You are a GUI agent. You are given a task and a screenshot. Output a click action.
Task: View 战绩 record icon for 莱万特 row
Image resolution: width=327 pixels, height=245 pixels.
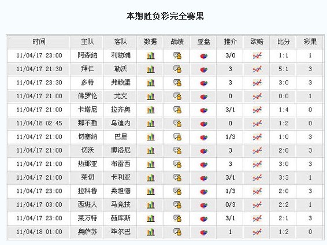(x=177, y=218)
